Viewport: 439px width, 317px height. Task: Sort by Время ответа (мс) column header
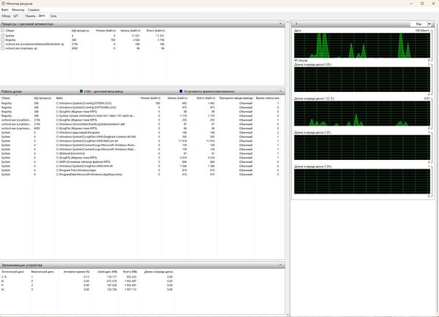(x=267, y=98)
